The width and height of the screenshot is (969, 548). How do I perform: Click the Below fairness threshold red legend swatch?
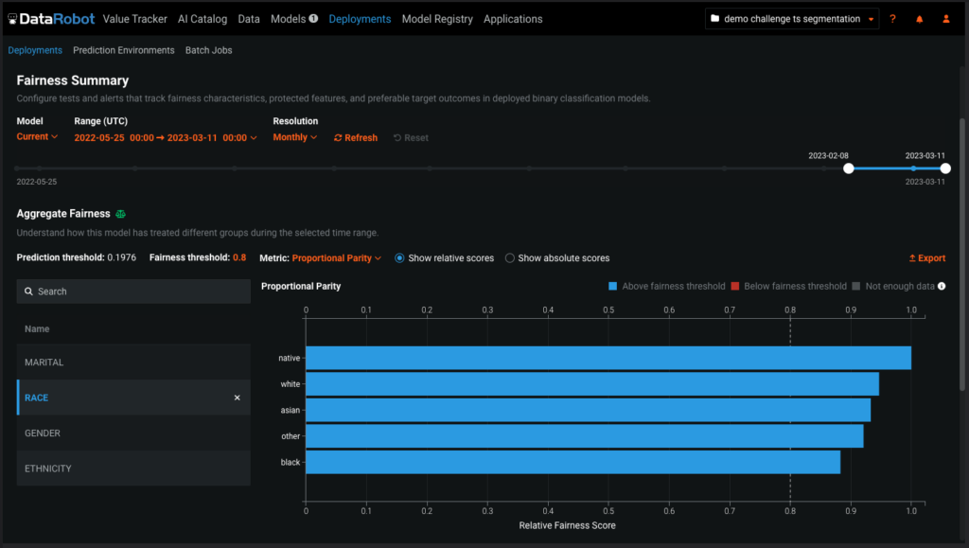(x=734, y=286)
